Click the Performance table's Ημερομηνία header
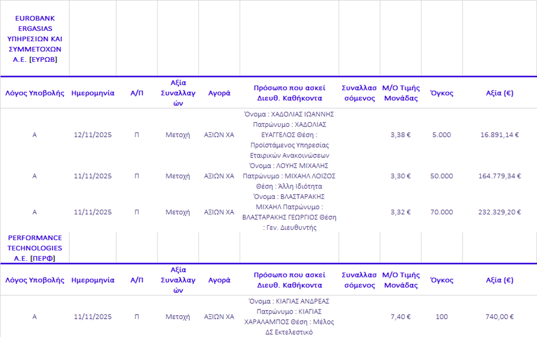537x337 pixels. click(x=93, y=280)
